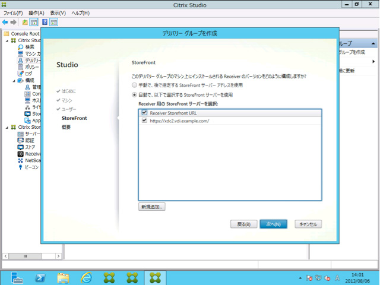Click the 次へ(N) next button
This screenshot has width=380, height=285.
[x=273, y=224]
